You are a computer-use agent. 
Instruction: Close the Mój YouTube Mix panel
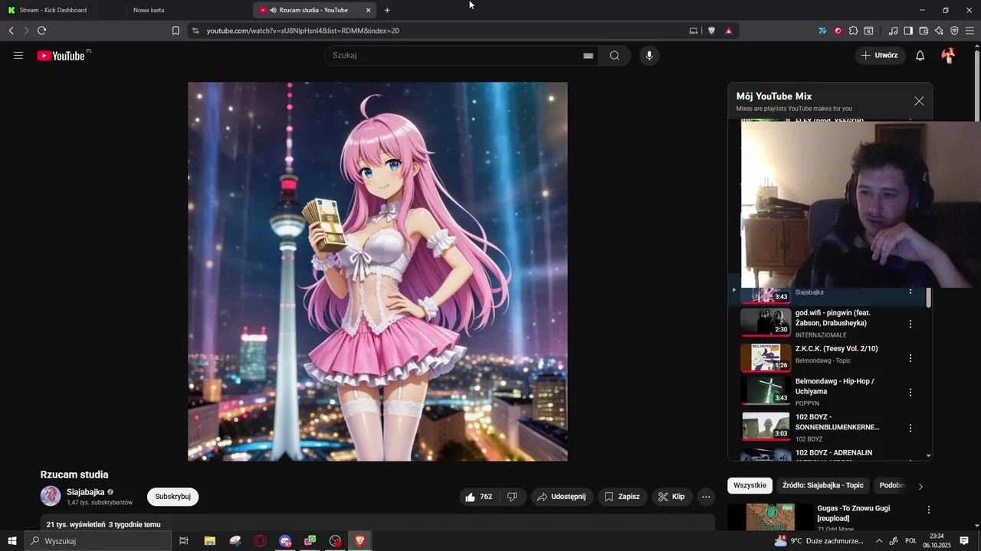click(919, 101)
